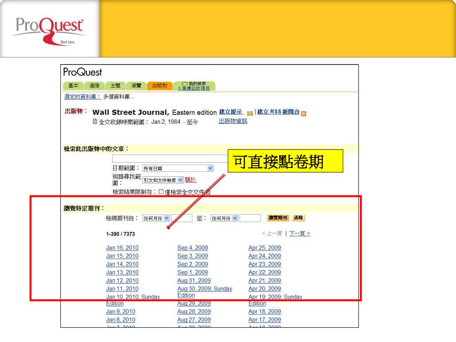Switch to the 主題 tab
Screen dimensions: 456x342
[115, 85]
